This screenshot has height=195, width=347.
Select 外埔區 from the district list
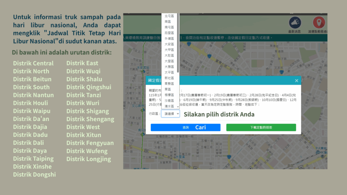click(x=169, y=39)
